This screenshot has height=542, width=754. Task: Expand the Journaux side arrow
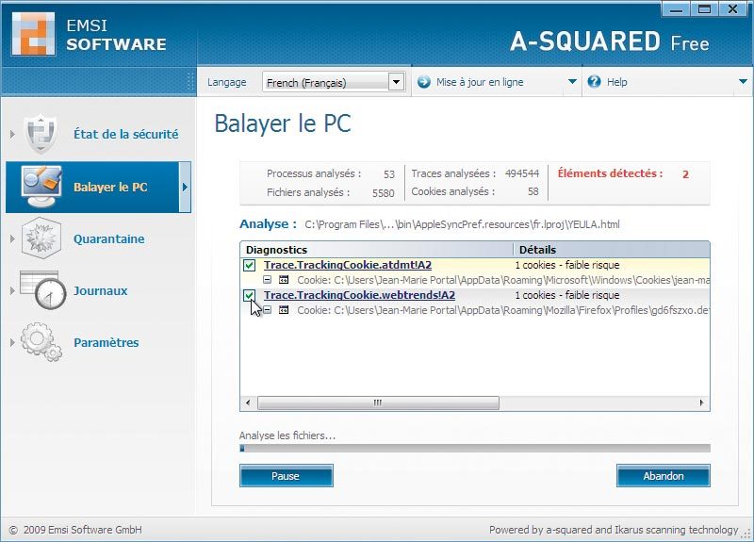(x=12, y=290)
